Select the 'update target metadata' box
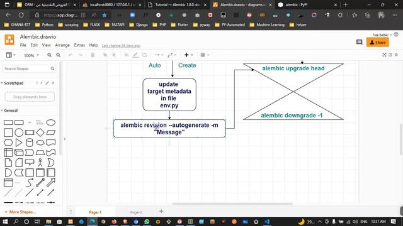 [169, 95]
